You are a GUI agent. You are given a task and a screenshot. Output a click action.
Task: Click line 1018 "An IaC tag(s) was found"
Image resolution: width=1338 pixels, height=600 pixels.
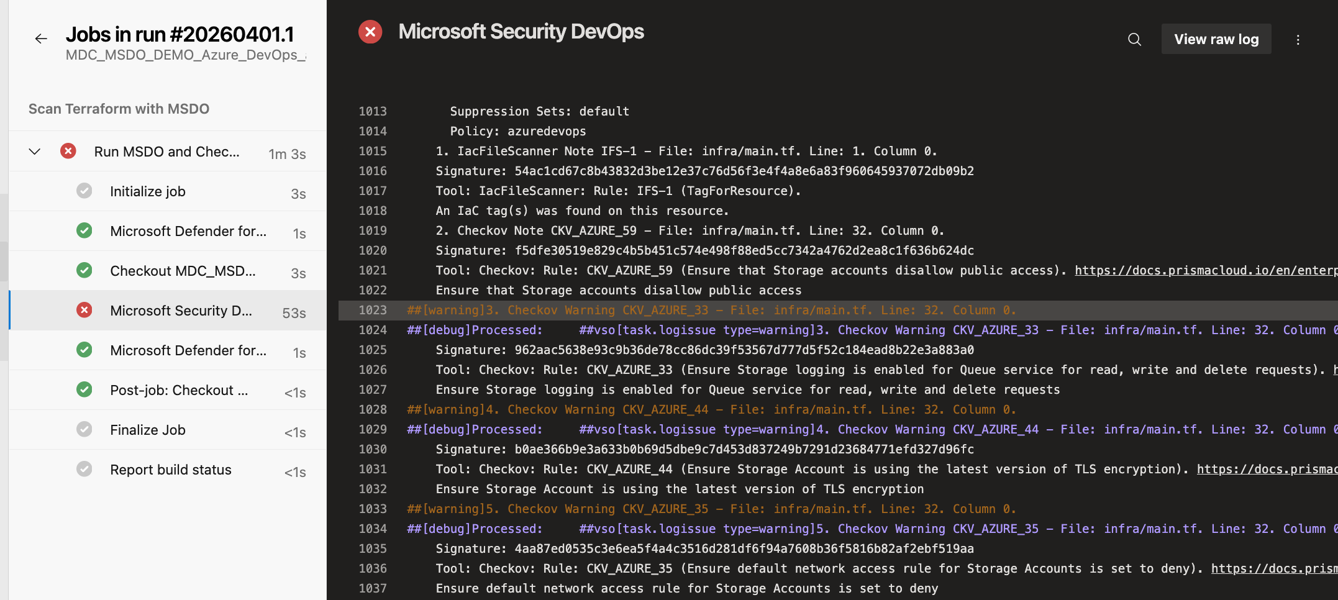coord(582,211)
